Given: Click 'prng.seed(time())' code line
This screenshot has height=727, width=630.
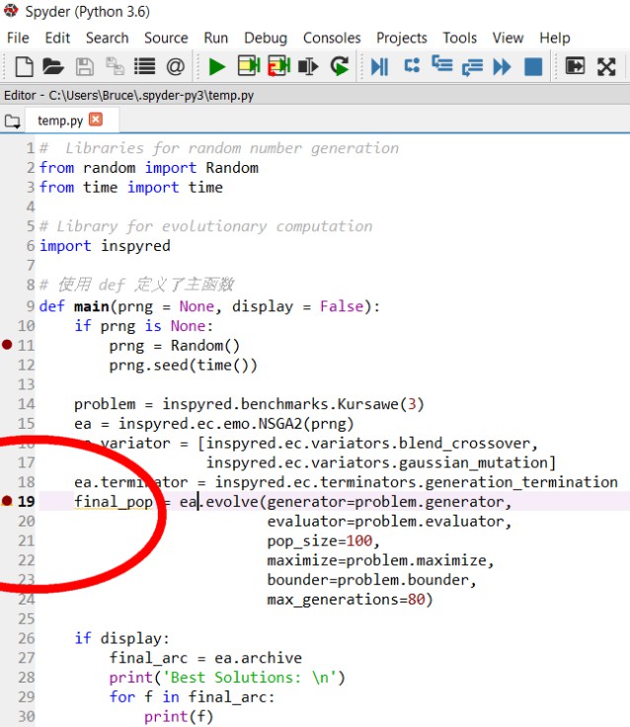Looking at the screenshot, I should pyautogui.click(x=184, y=364).
